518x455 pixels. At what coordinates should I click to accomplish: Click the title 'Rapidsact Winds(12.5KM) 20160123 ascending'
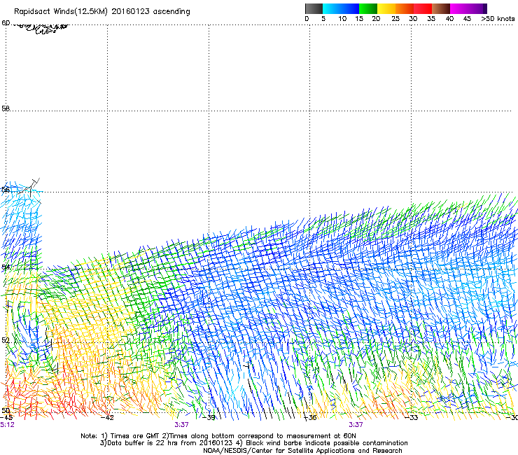pos(102,12)
